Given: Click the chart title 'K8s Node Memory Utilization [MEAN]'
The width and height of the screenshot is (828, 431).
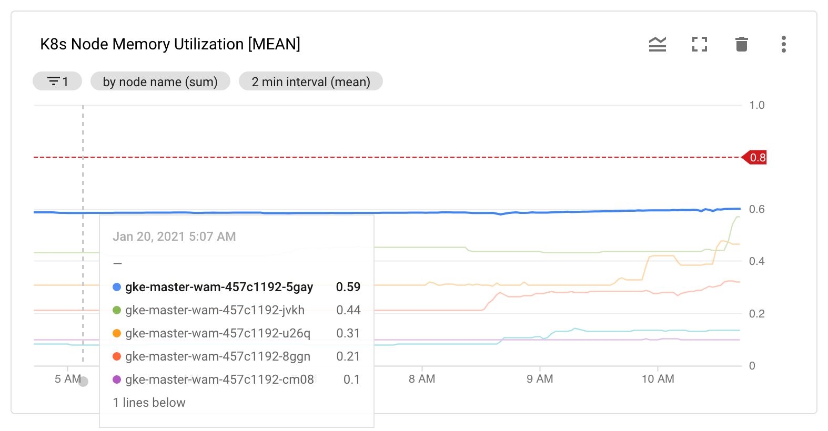Looking at the screenshot, I should 170,44.
